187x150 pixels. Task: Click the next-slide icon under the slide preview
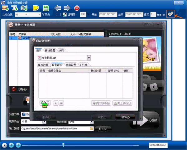[154, 87]
